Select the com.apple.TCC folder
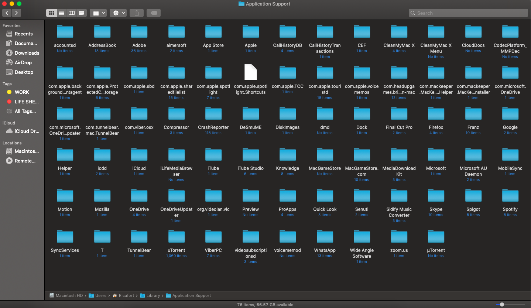The image size is (531, 308). (288, 73)
